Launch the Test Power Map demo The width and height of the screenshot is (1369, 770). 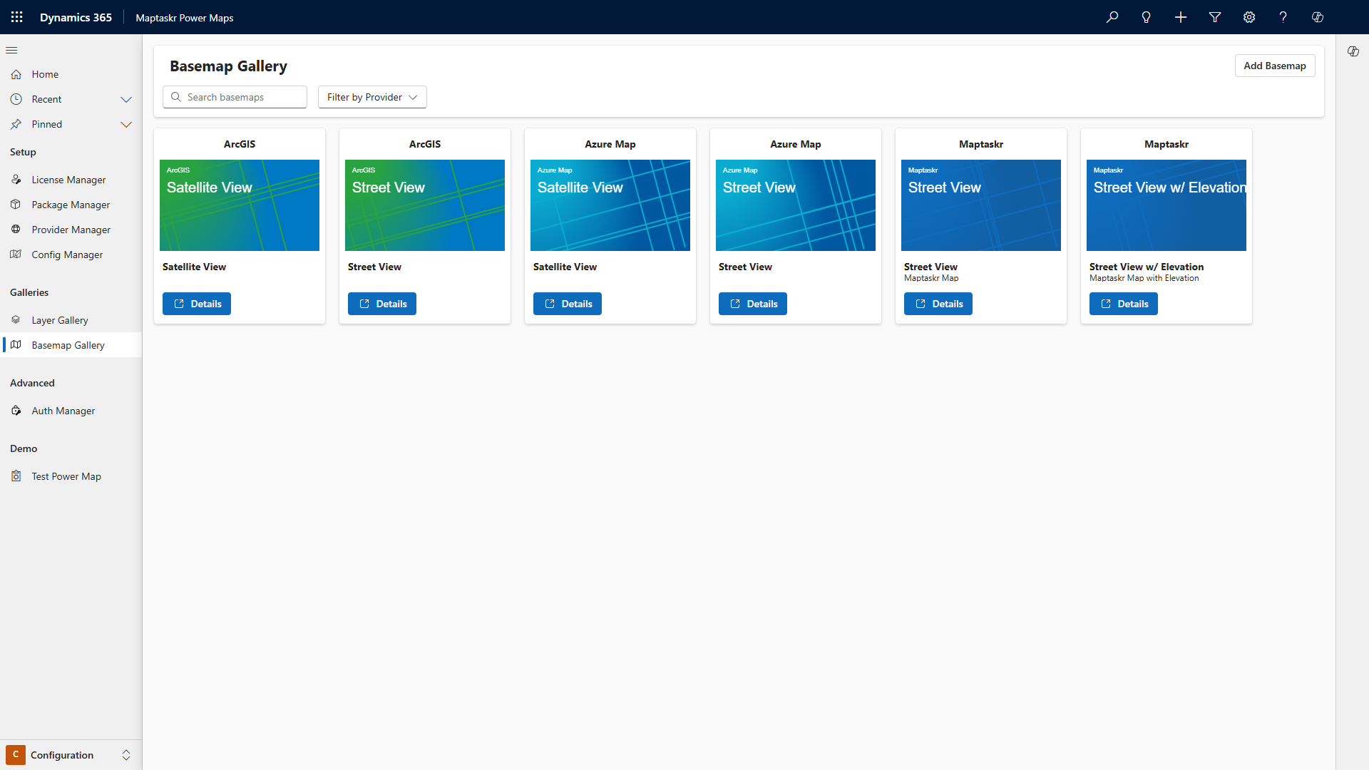(66, 476)
